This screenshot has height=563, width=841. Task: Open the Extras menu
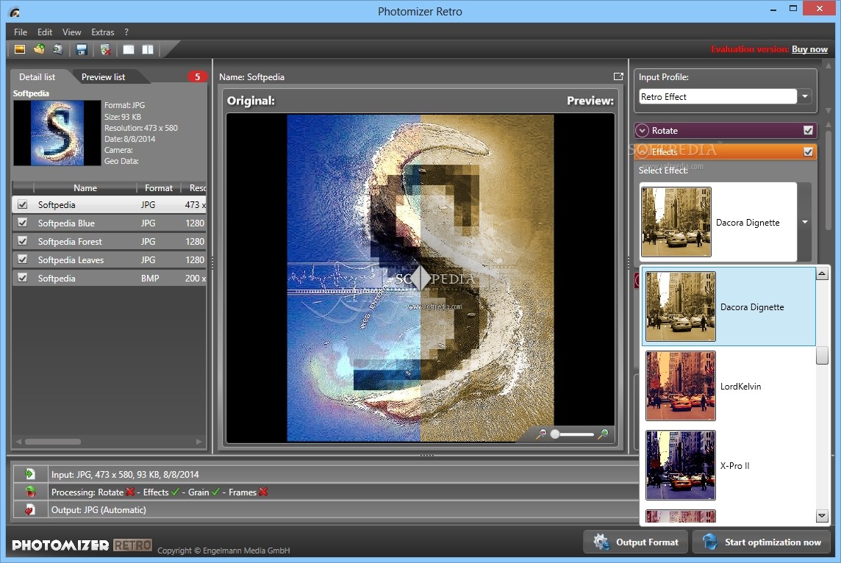click(102, 32)
